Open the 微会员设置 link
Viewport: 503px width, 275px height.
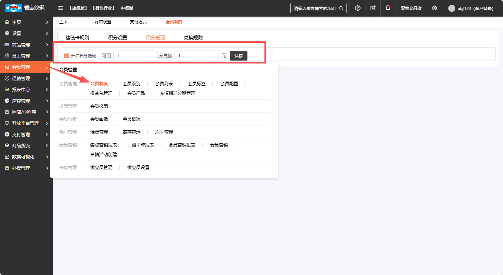[x=138, y=168]
